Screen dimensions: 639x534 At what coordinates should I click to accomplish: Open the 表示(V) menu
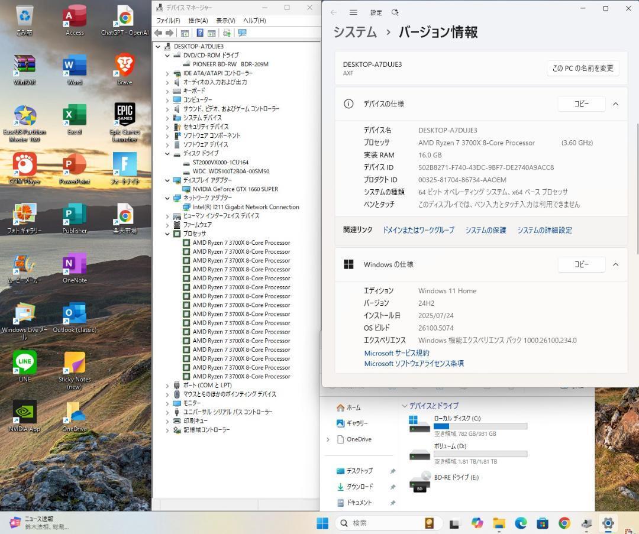[x=225, y=21]
